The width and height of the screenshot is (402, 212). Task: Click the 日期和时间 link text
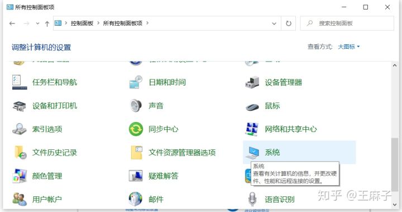pos(167,82)
